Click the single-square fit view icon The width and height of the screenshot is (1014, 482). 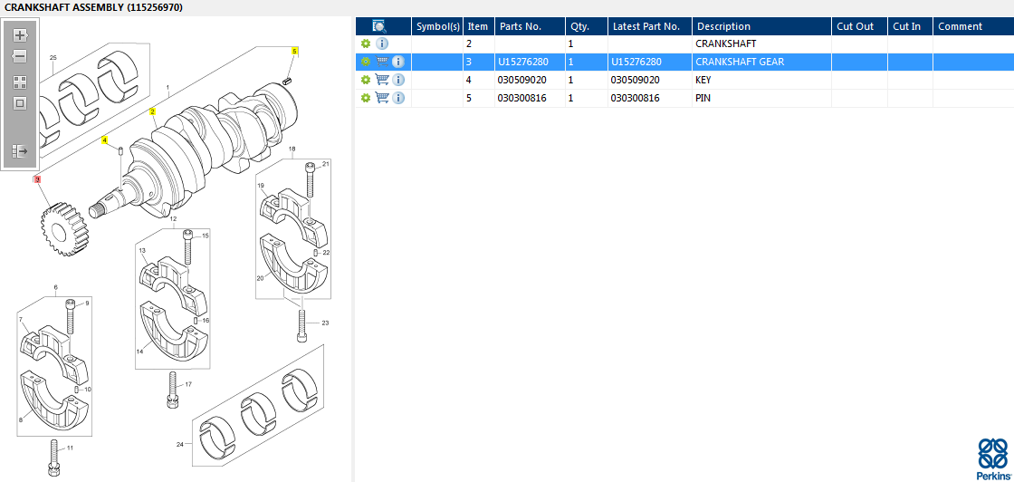pyautogui.click(x=19, y=103)
